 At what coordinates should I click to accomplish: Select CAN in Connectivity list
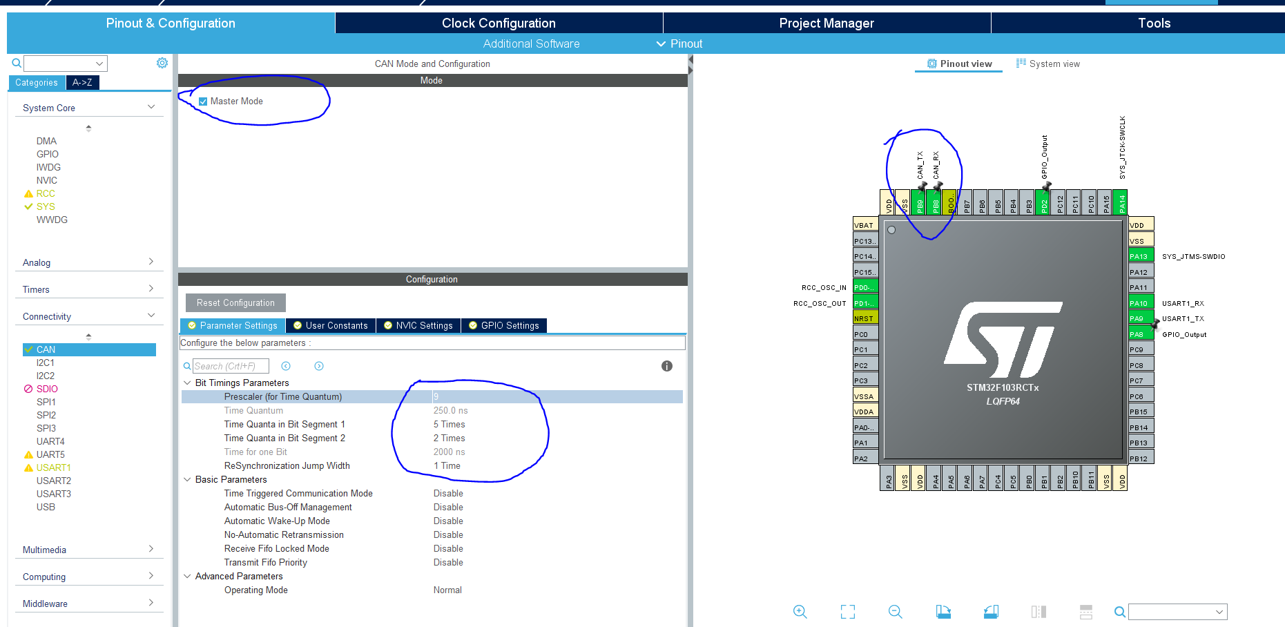tap(89, 349)
